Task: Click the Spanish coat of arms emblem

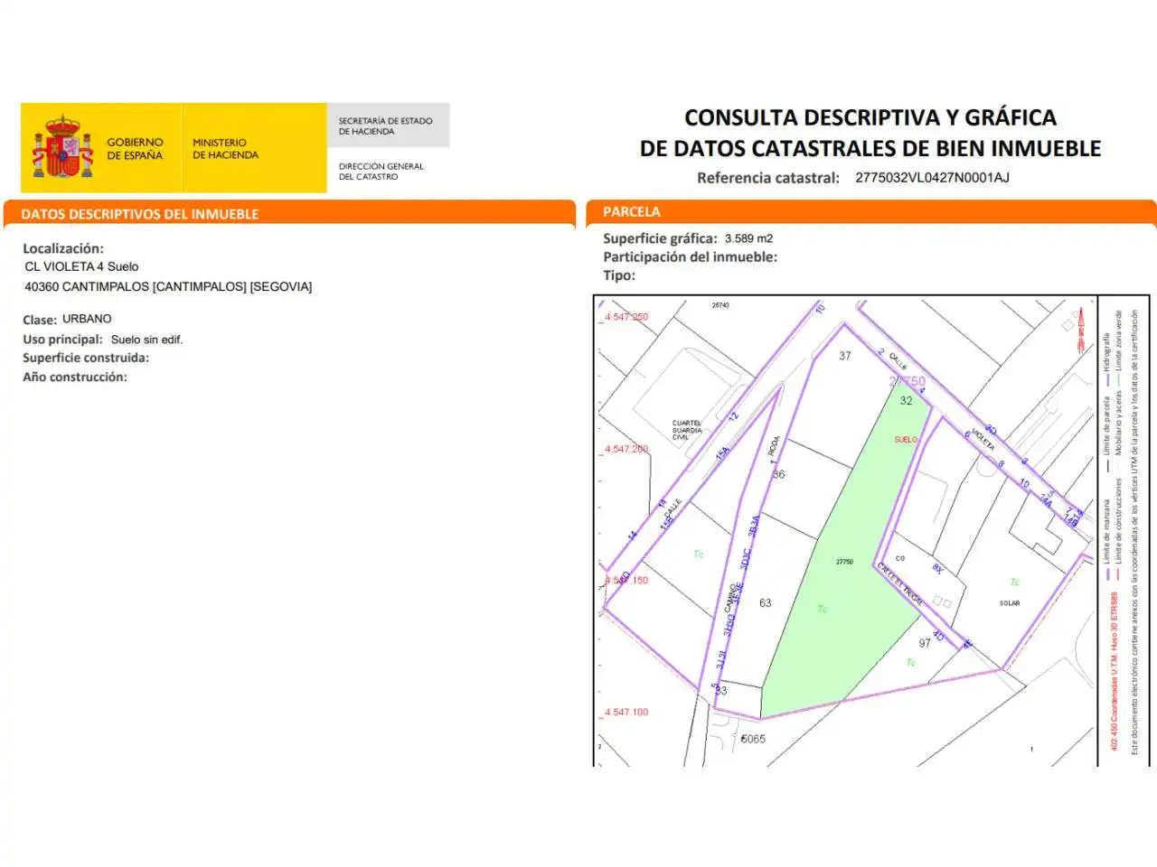Action: 63,146
